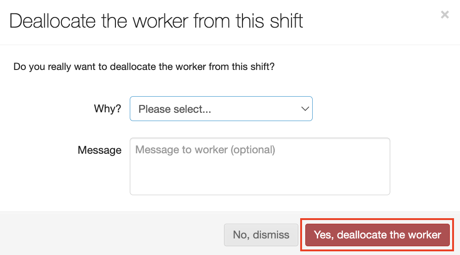Dismiss the deallocation dialog via grey button

point(261,235)
